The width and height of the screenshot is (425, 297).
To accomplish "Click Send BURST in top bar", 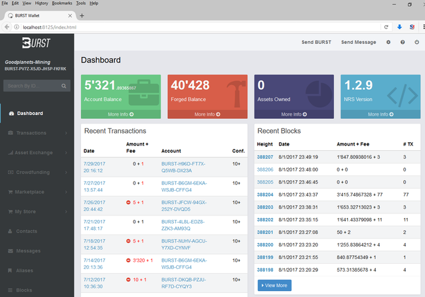I will tap(316, 42).
